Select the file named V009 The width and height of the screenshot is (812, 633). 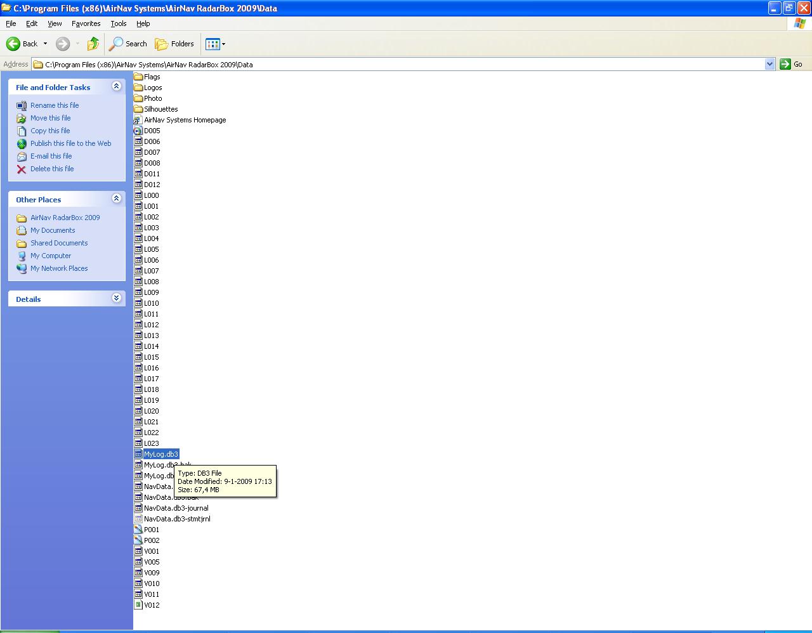click(152, 573)
